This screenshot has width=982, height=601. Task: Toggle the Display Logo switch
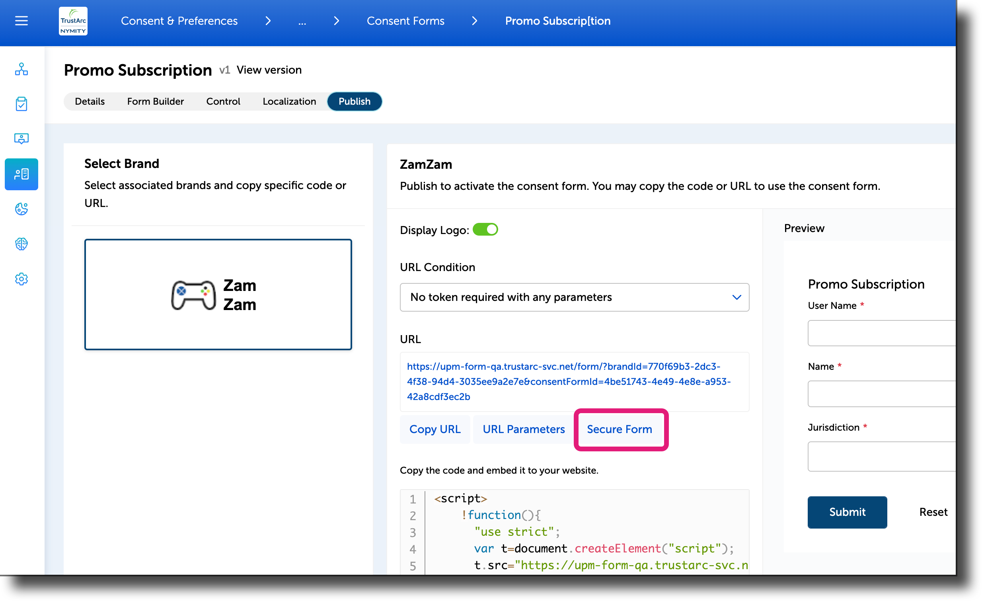click(x=485, y=230)
